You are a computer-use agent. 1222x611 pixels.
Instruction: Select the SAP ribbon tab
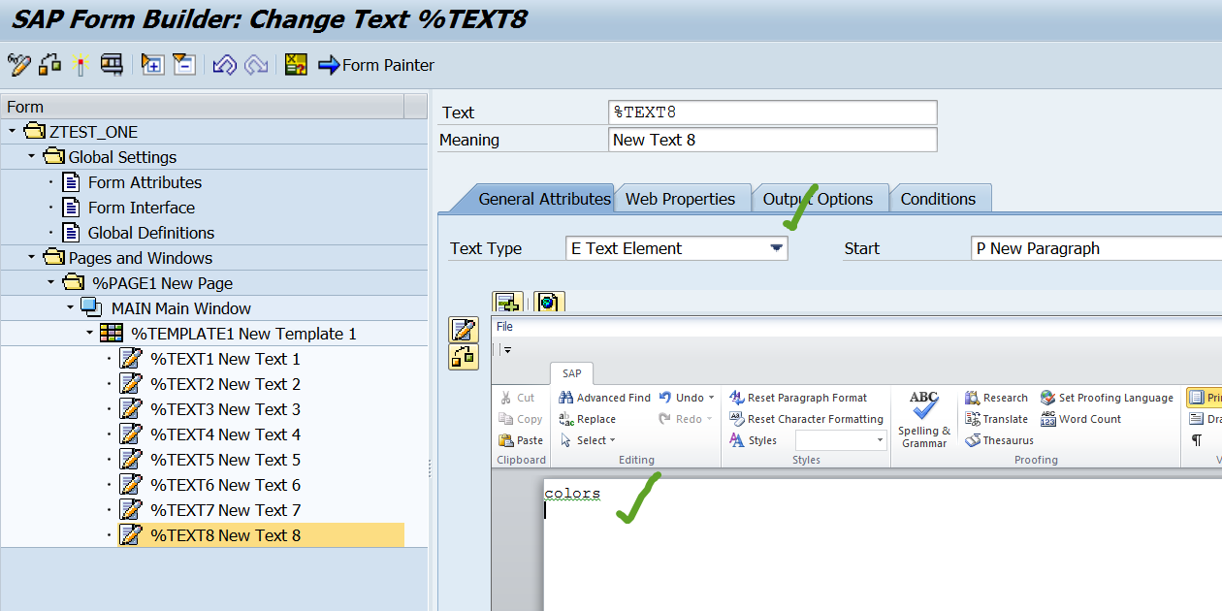572,373
